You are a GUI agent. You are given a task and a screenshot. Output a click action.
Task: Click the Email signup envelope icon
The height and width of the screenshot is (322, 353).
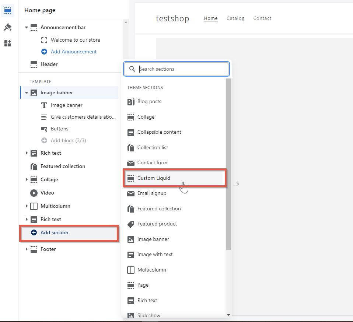131,193
